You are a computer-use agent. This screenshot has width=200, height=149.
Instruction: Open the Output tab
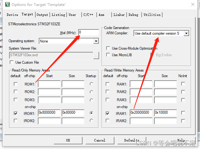coord(42,15)
